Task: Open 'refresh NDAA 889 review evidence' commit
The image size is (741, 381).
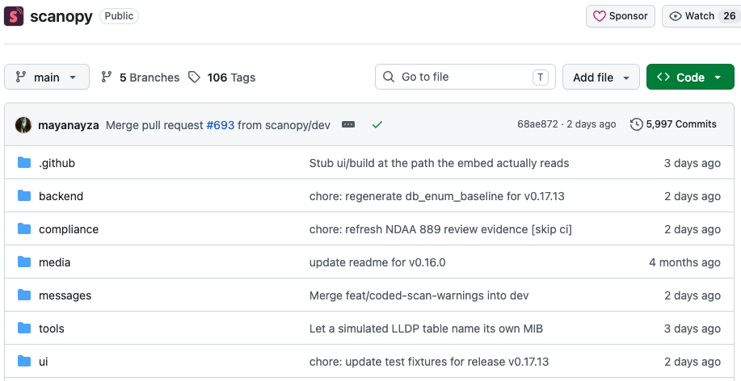Action: coord(440,229)
